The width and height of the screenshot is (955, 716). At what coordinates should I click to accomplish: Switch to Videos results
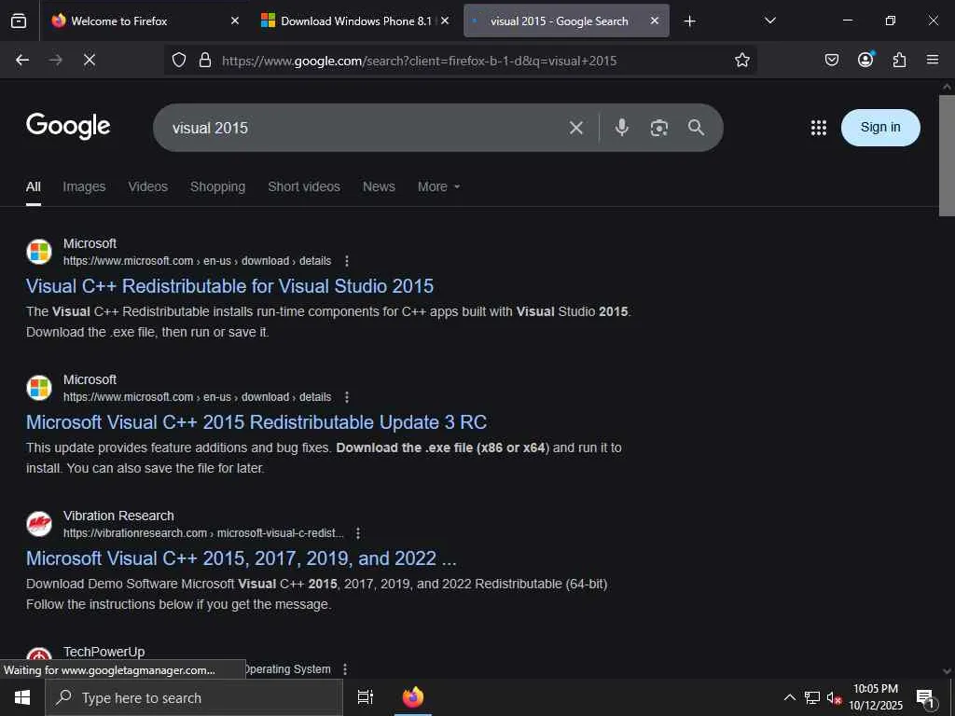coord(148,186)
